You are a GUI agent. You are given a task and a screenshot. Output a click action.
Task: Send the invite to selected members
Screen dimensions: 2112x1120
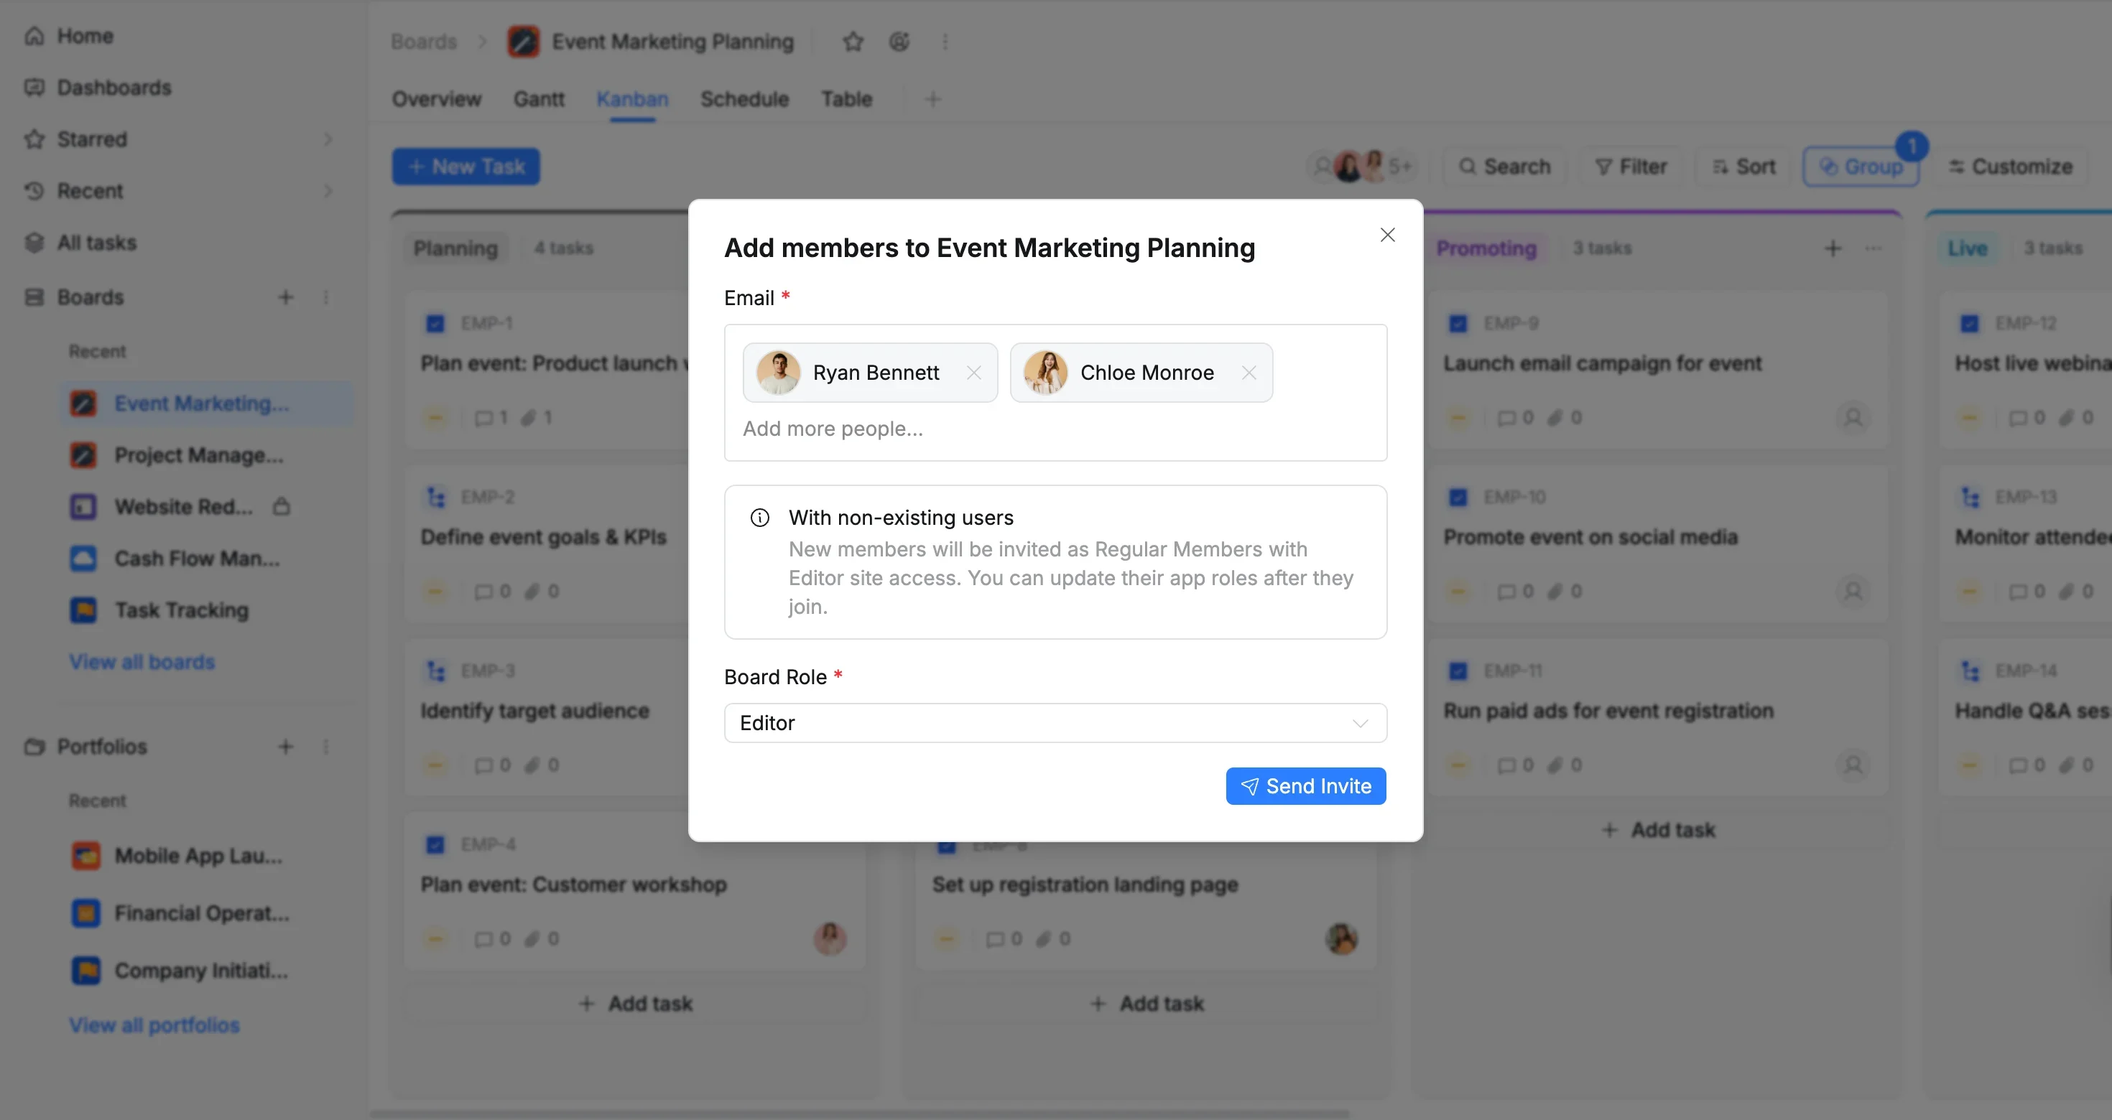[x=1305, y=787]
